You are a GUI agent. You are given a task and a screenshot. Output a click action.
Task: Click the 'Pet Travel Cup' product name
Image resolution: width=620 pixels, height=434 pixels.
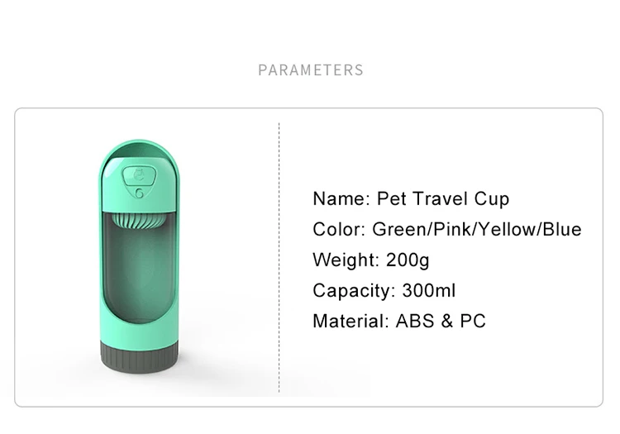(443, 198)
